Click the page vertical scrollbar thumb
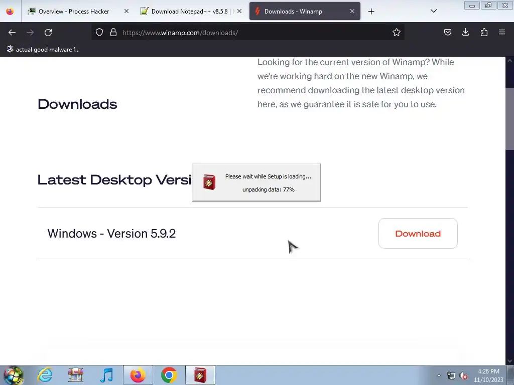This screenshot has width=514, height=385. (509, 118)
